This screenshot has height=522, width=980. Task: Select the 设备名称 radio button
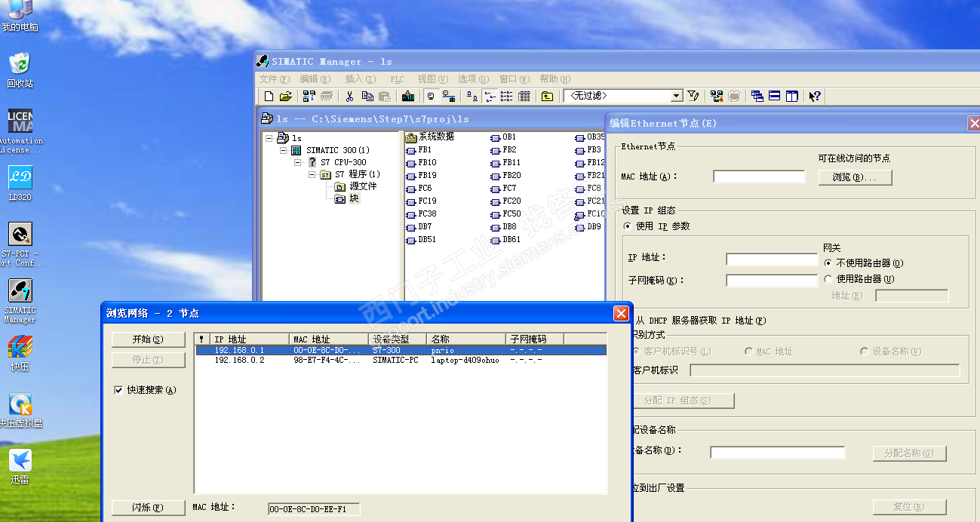pos(865,352)
